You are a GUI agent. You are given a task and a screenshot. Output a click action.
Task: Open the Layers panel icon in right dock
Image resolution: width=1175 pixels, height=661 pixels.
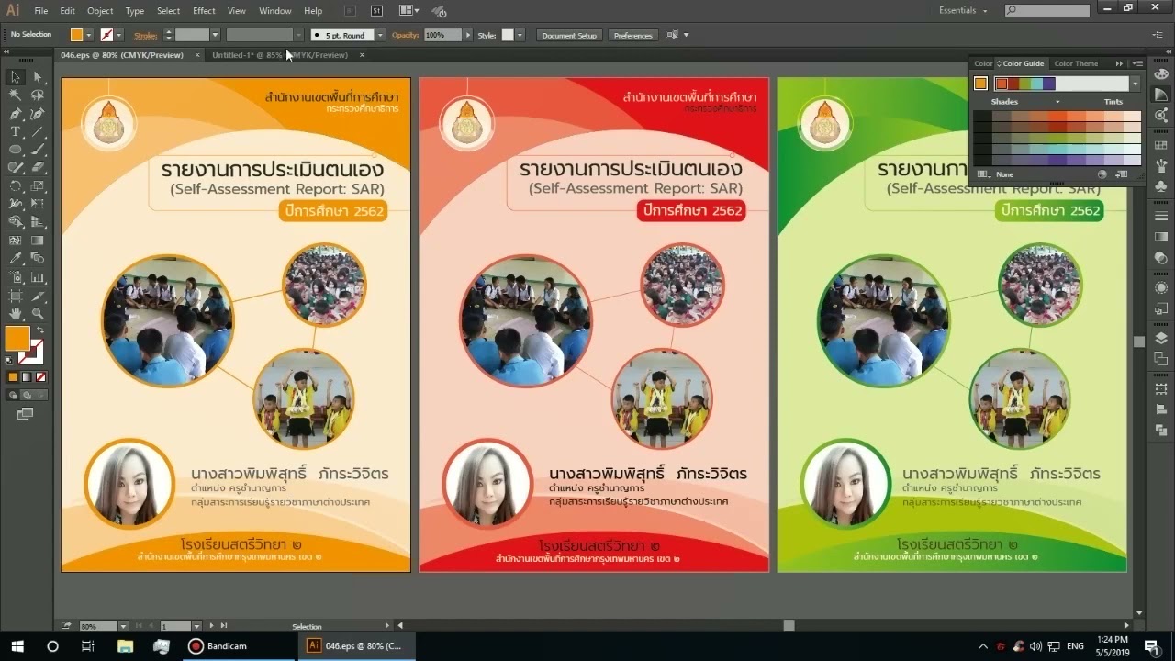(x=1161, y=339)
